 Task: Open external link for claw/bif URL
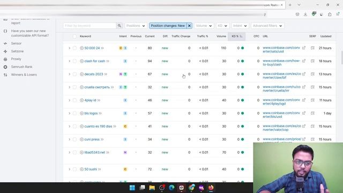304,74
